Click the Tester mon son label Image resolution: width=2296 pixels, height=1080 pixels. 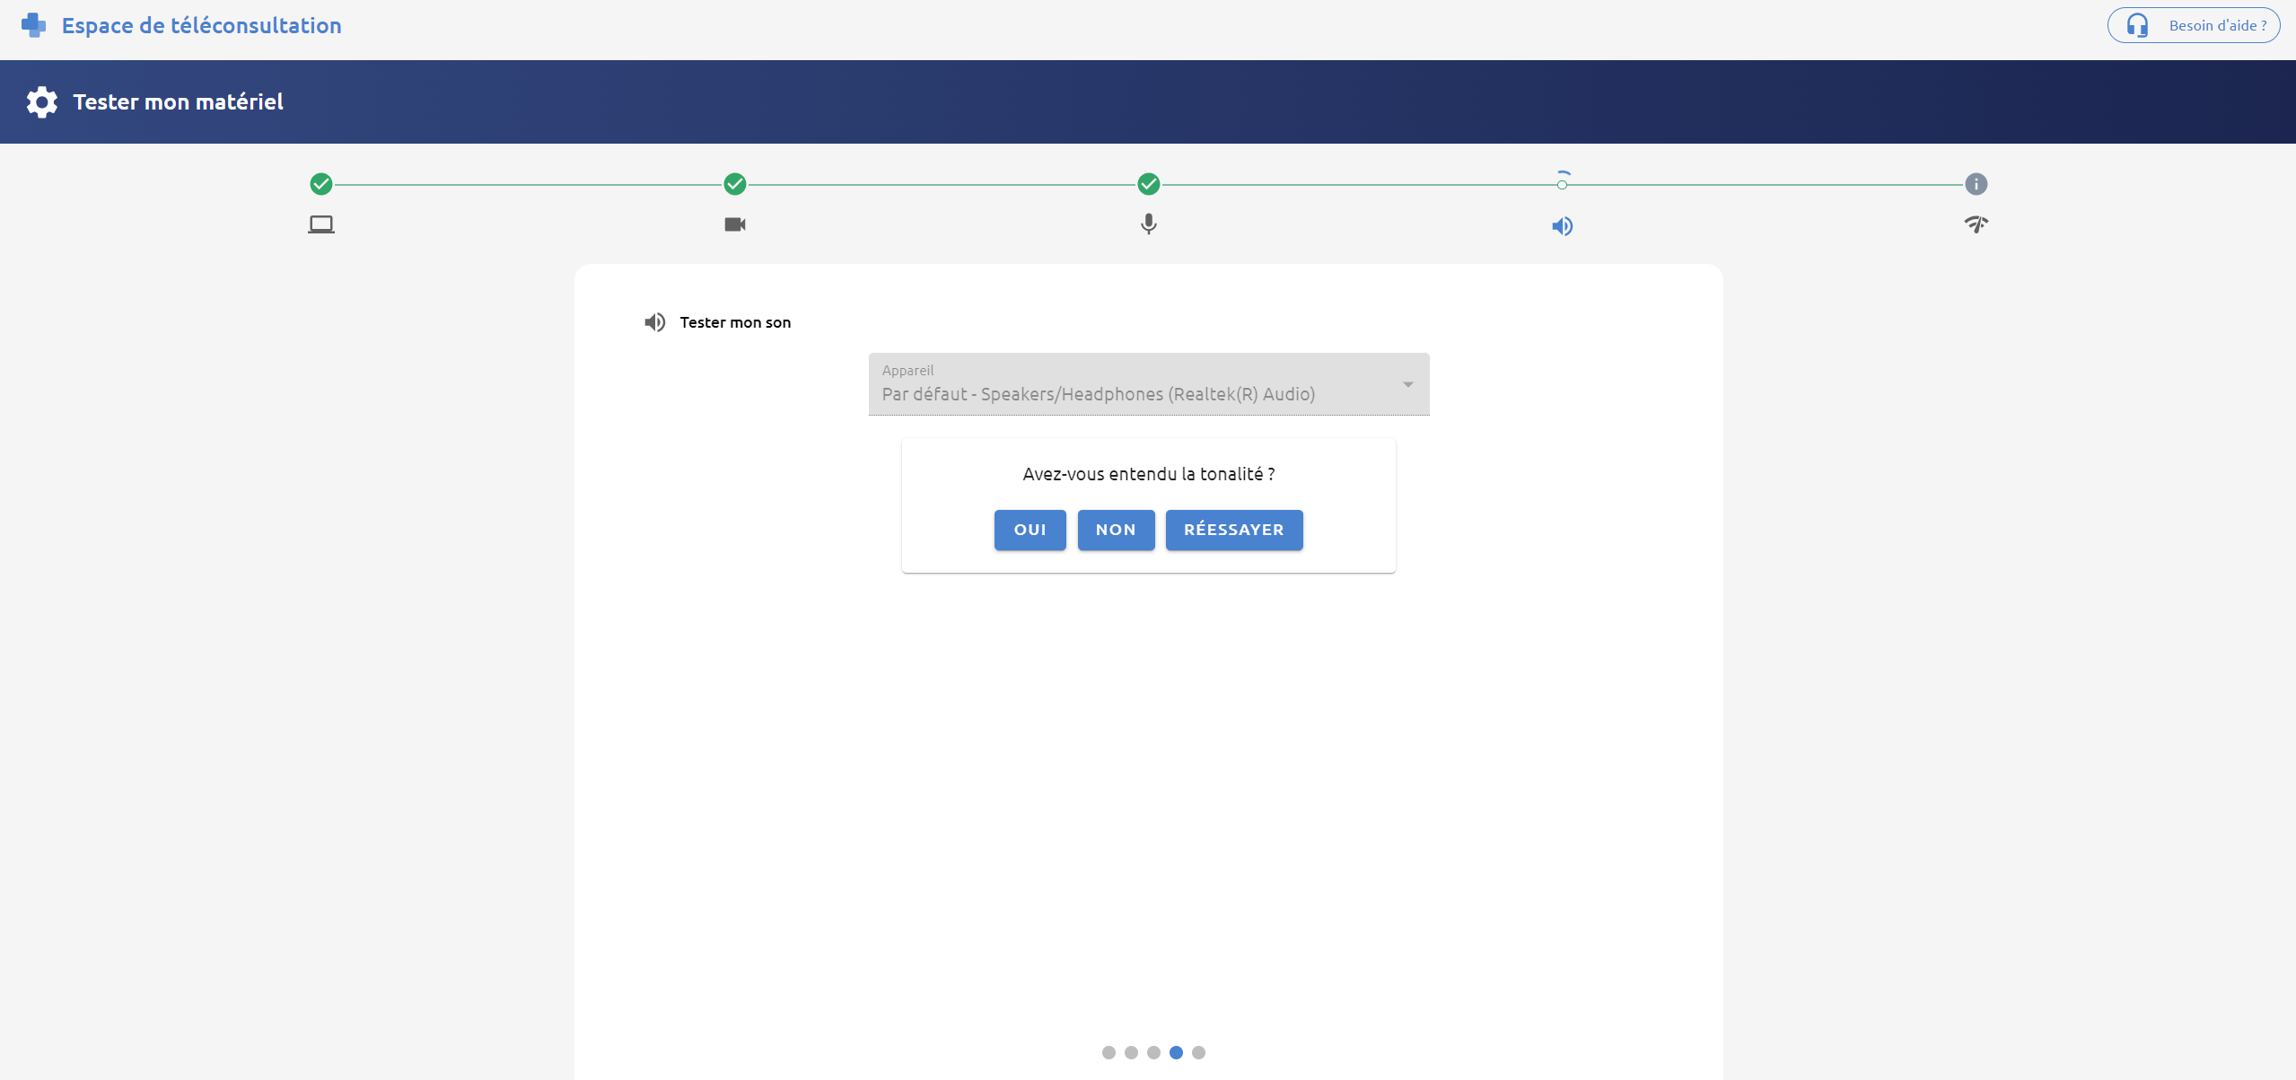coord(735,322)
